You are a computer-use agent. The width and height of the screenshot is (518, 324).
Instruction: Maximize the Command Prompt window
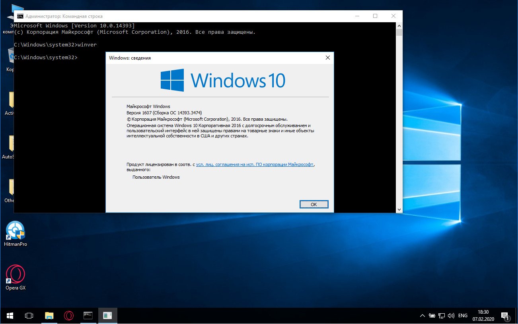point(375,16)
